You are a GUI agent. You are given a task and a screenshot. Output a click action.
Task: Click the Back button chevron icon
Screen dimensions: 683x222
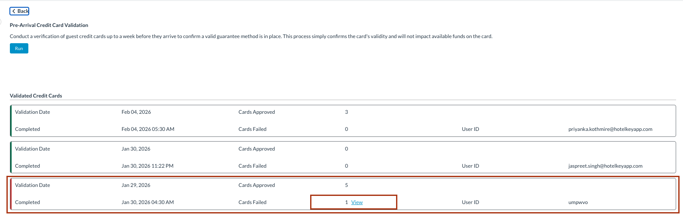point(14,11)
